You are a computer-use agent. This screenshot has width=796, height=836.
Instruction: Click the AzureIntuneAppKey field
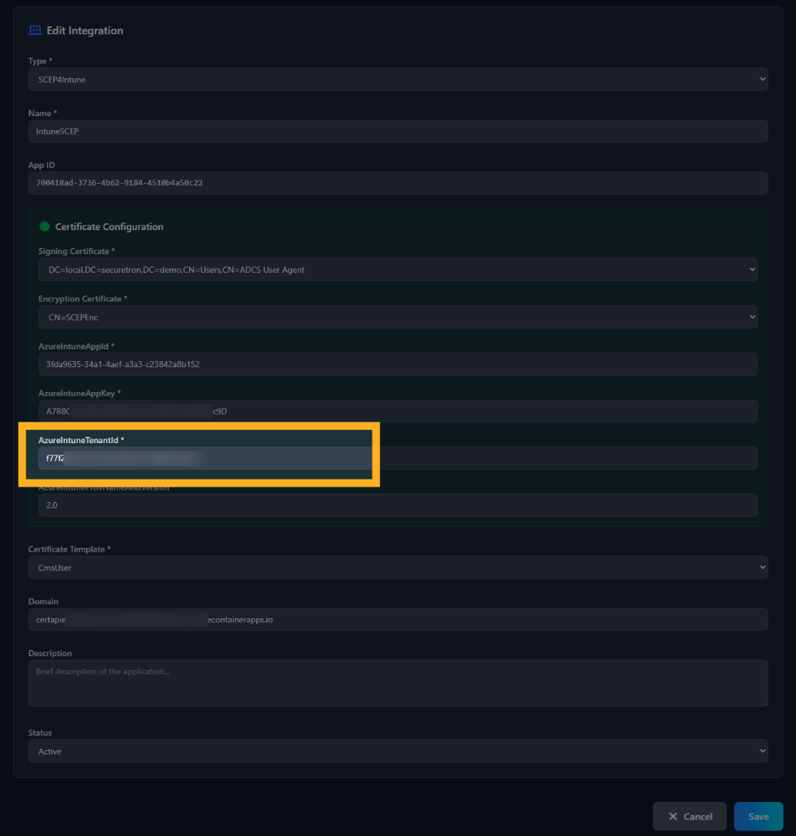pos(398,411)
